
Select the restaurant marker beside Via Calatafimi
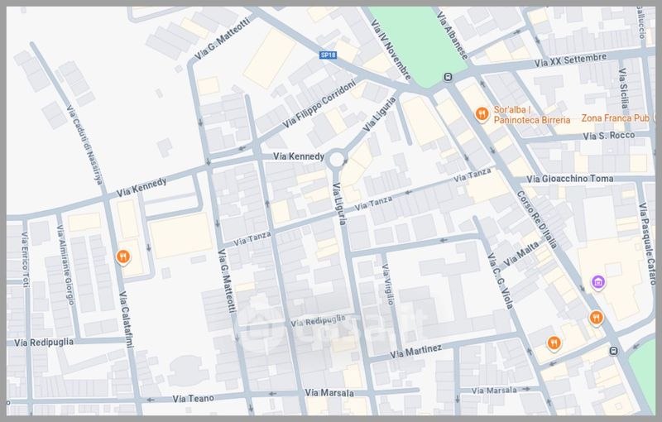(122, 256)
